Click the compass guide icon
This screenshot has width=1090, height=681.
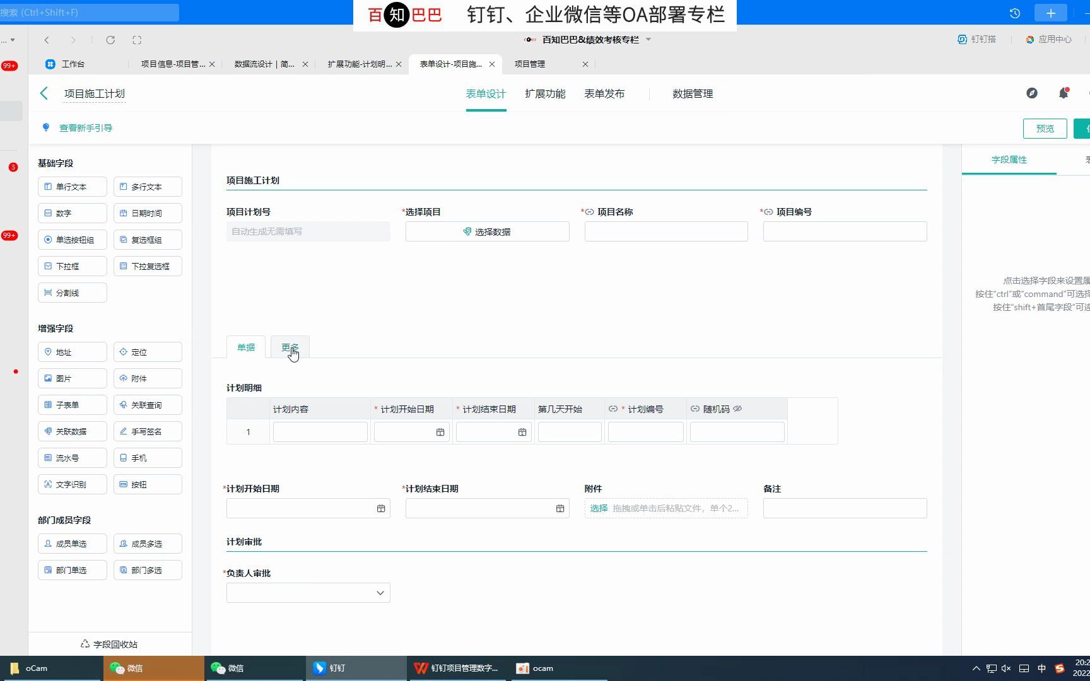(1032, 93)
